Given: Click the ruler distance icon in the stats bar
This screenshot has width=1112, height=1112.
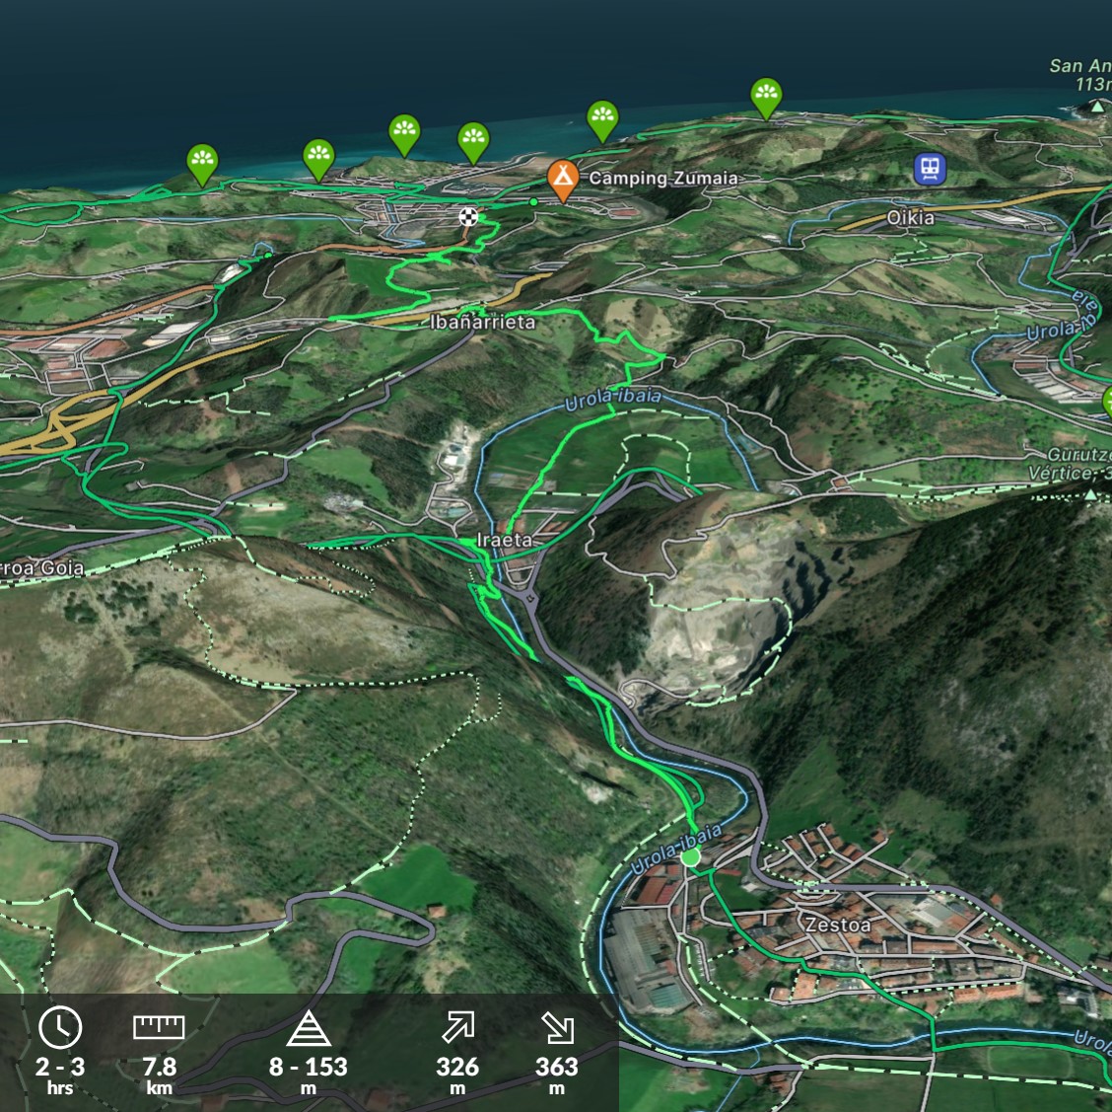Looking at the screenshot, I should coord(159,1027).
